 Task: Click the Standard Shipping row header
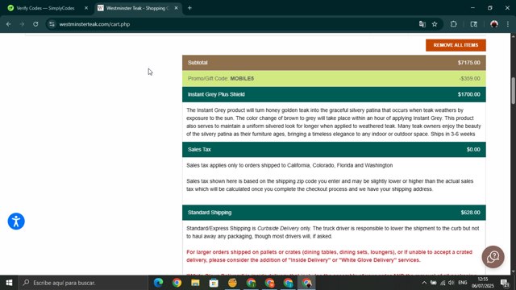(334, 213)
